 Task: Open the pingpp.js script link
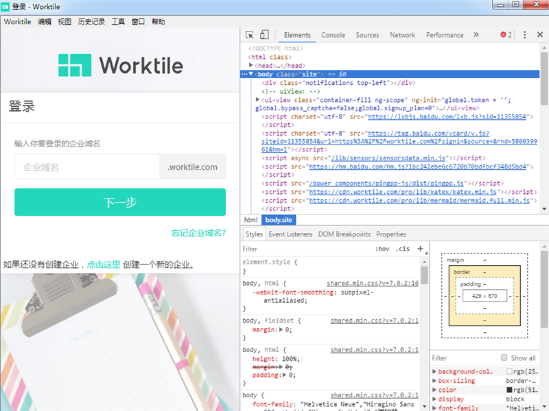tap(385, 183)
